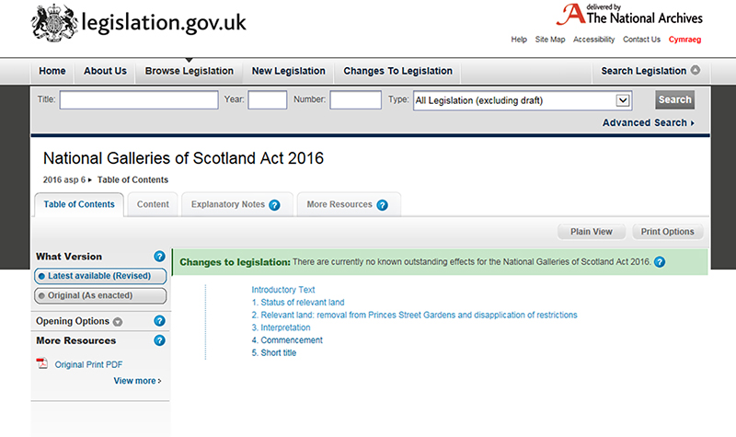
Task: Expand the Opening Options section
Action: 79,321
